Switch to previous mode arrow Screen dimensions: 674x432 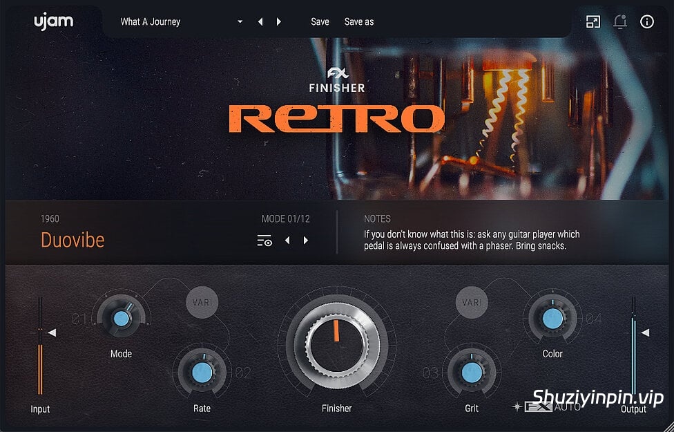point(287,240)
